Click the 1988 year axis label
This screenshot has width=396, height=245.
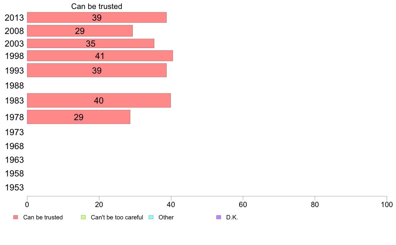pyautogui.click(x=14, y=86)
